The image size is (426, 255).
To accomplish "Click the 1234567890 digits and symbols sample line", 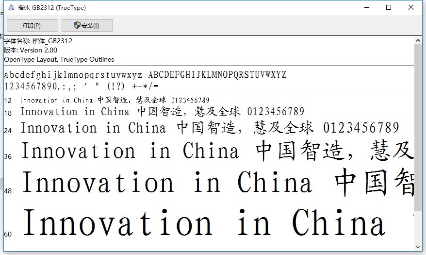I will [x=81, y=86].
